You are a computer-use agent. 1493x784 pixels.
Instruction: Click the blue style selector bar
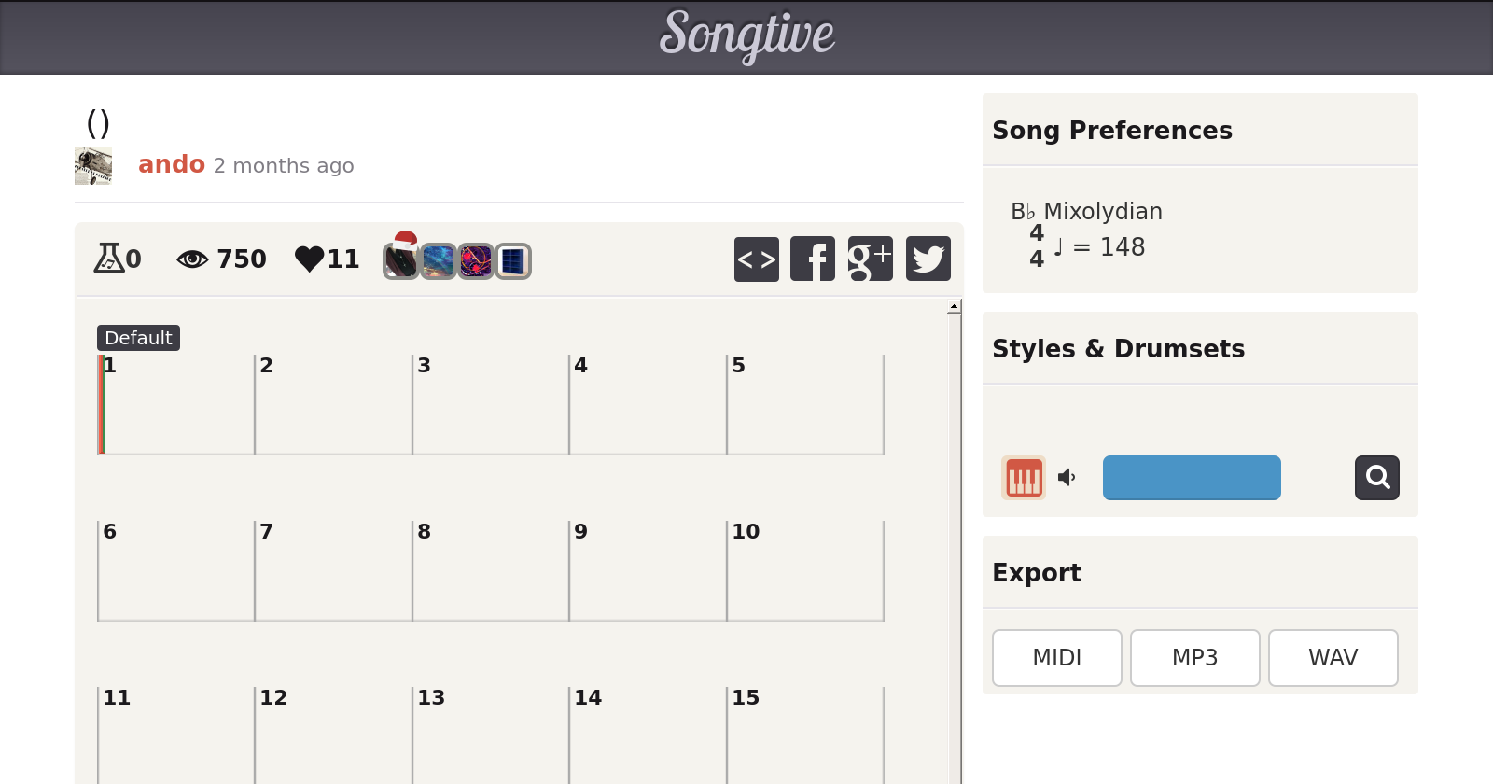(1192, 478)
